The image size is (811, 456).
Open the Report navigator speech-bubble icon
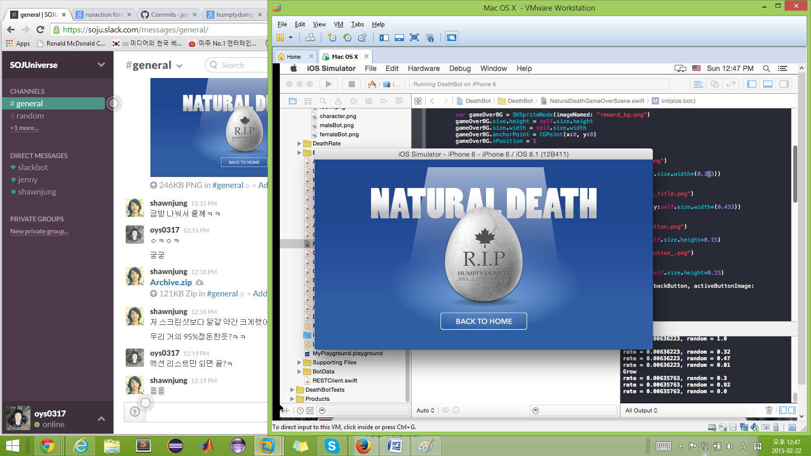pos(399,101)
